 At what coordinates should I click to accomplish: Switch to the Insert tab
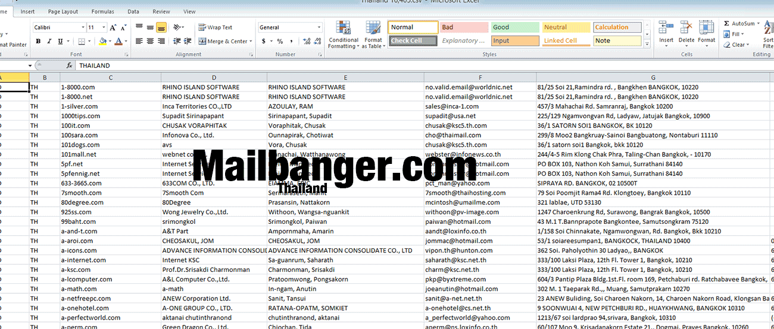(x=27, y=11)
